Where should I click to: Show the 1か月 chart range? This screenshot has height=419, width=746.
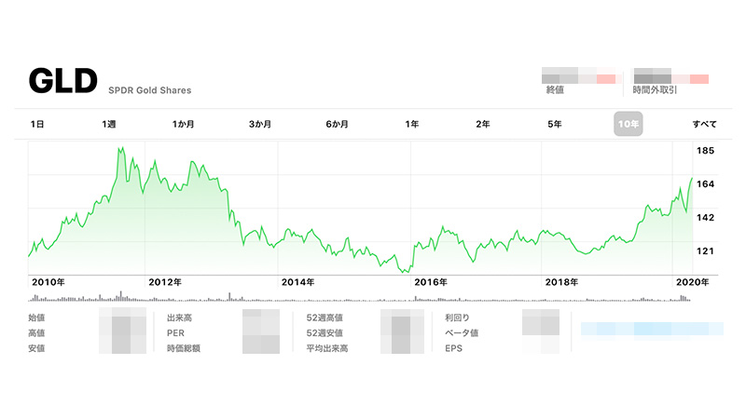183,124
